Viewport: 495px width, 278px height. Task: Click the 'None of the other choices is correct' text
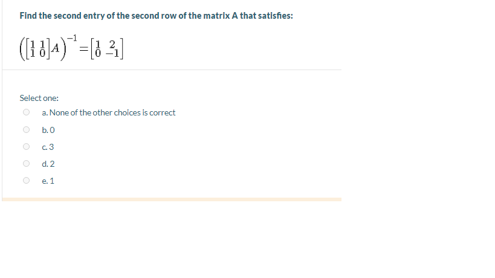coord(112,112)
